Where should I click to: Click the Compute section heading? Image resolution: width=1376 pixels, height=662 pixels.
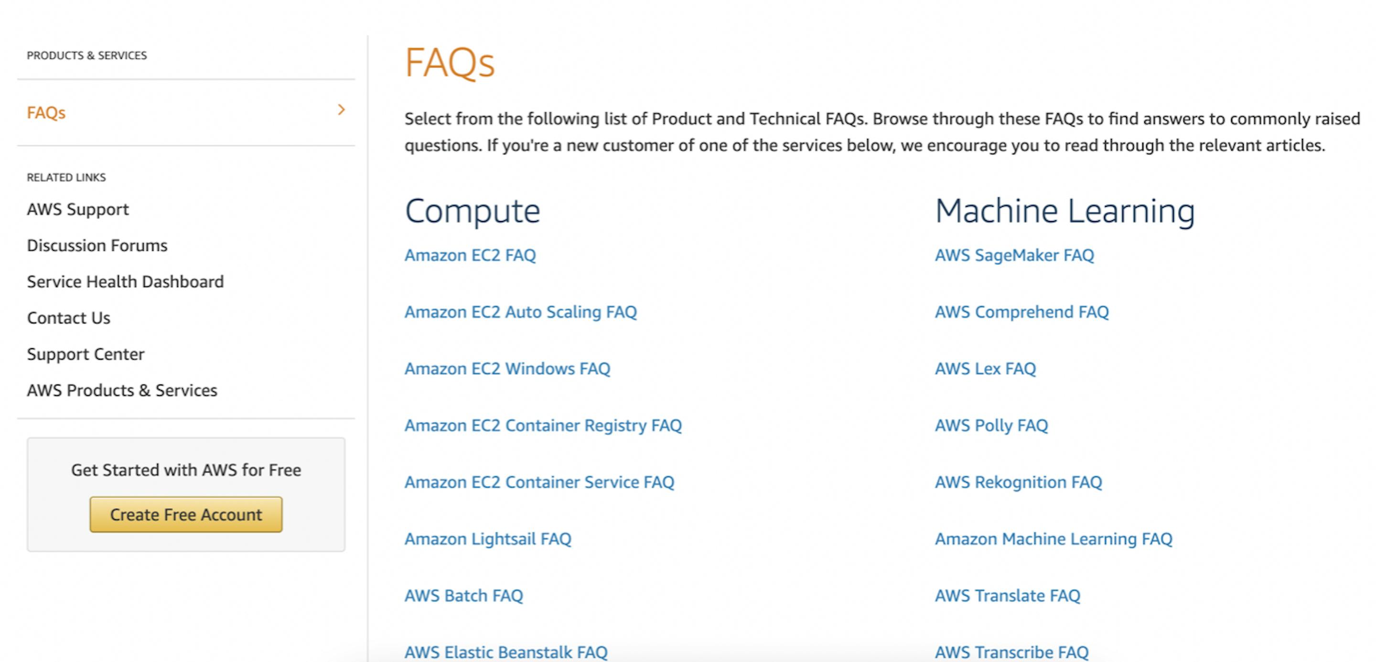point(473,212)
